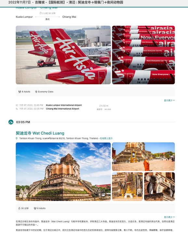Screen dimensions: 188x232
Task: Click the group icon beside 8 Adults under temple
Action: (35, 208)
